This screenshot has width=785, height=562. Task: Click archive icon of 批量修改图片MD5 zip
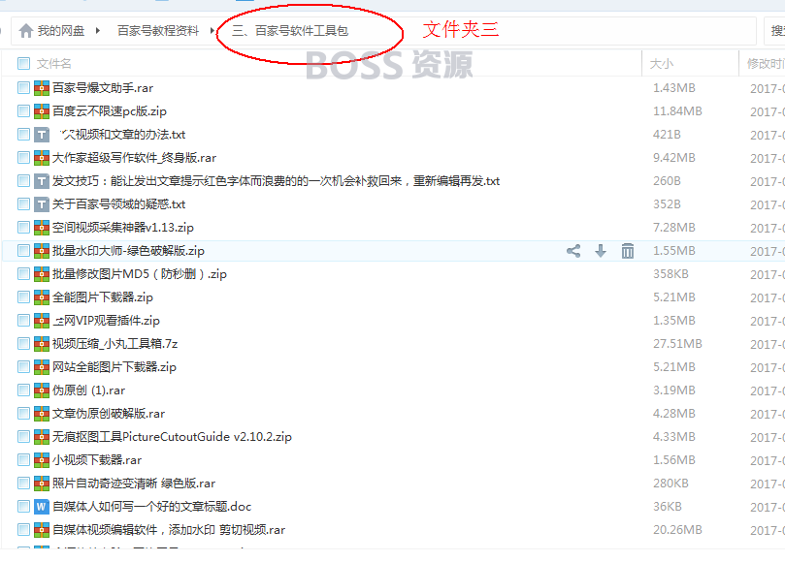point(42,274)
